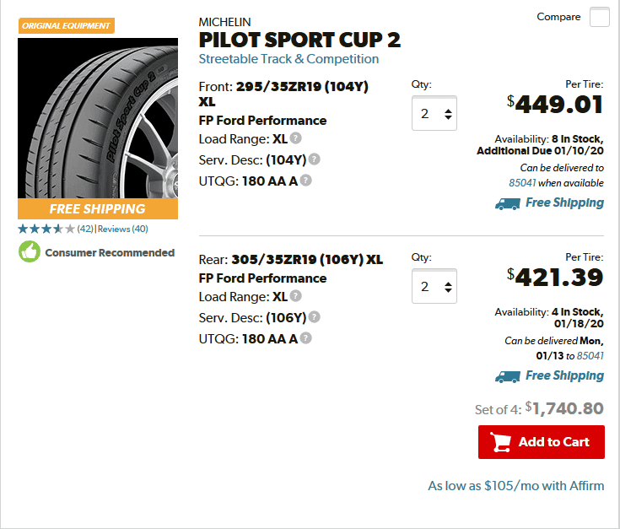Tick the Compare checkbox
The width and height of the screenshot is (620, 529).
point(600,17)
